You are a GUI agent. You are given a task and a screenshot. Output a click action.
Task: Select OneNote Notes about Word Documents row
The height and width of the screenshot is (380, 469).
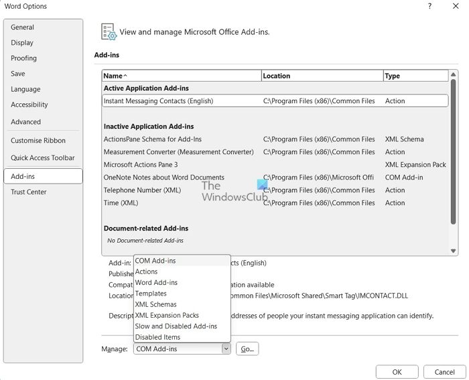(x=164, y=178)
